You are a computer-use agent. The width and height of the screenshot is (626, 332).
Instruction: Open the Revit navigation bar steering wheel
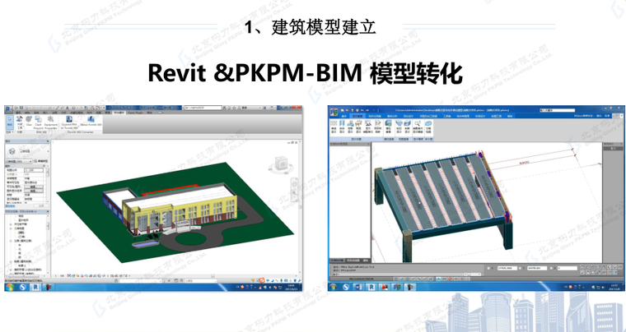click(295, 184)
